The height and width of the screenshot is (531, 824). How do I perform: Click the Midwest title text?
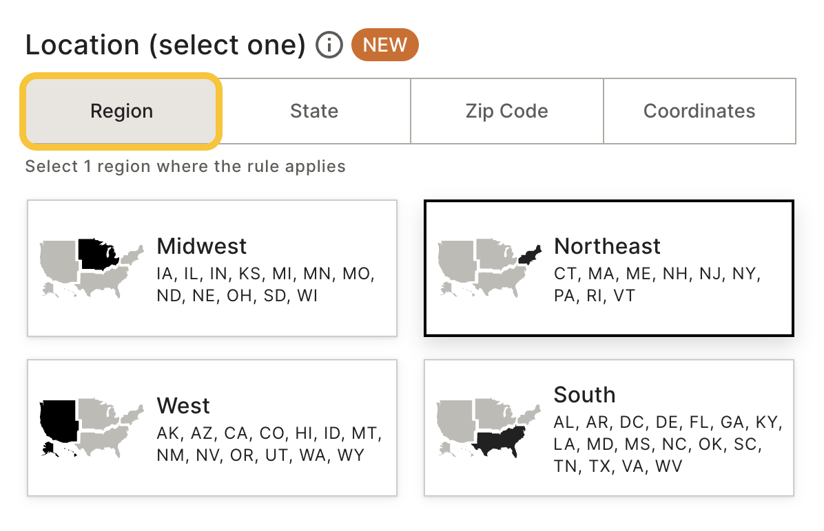click(202, 246)
